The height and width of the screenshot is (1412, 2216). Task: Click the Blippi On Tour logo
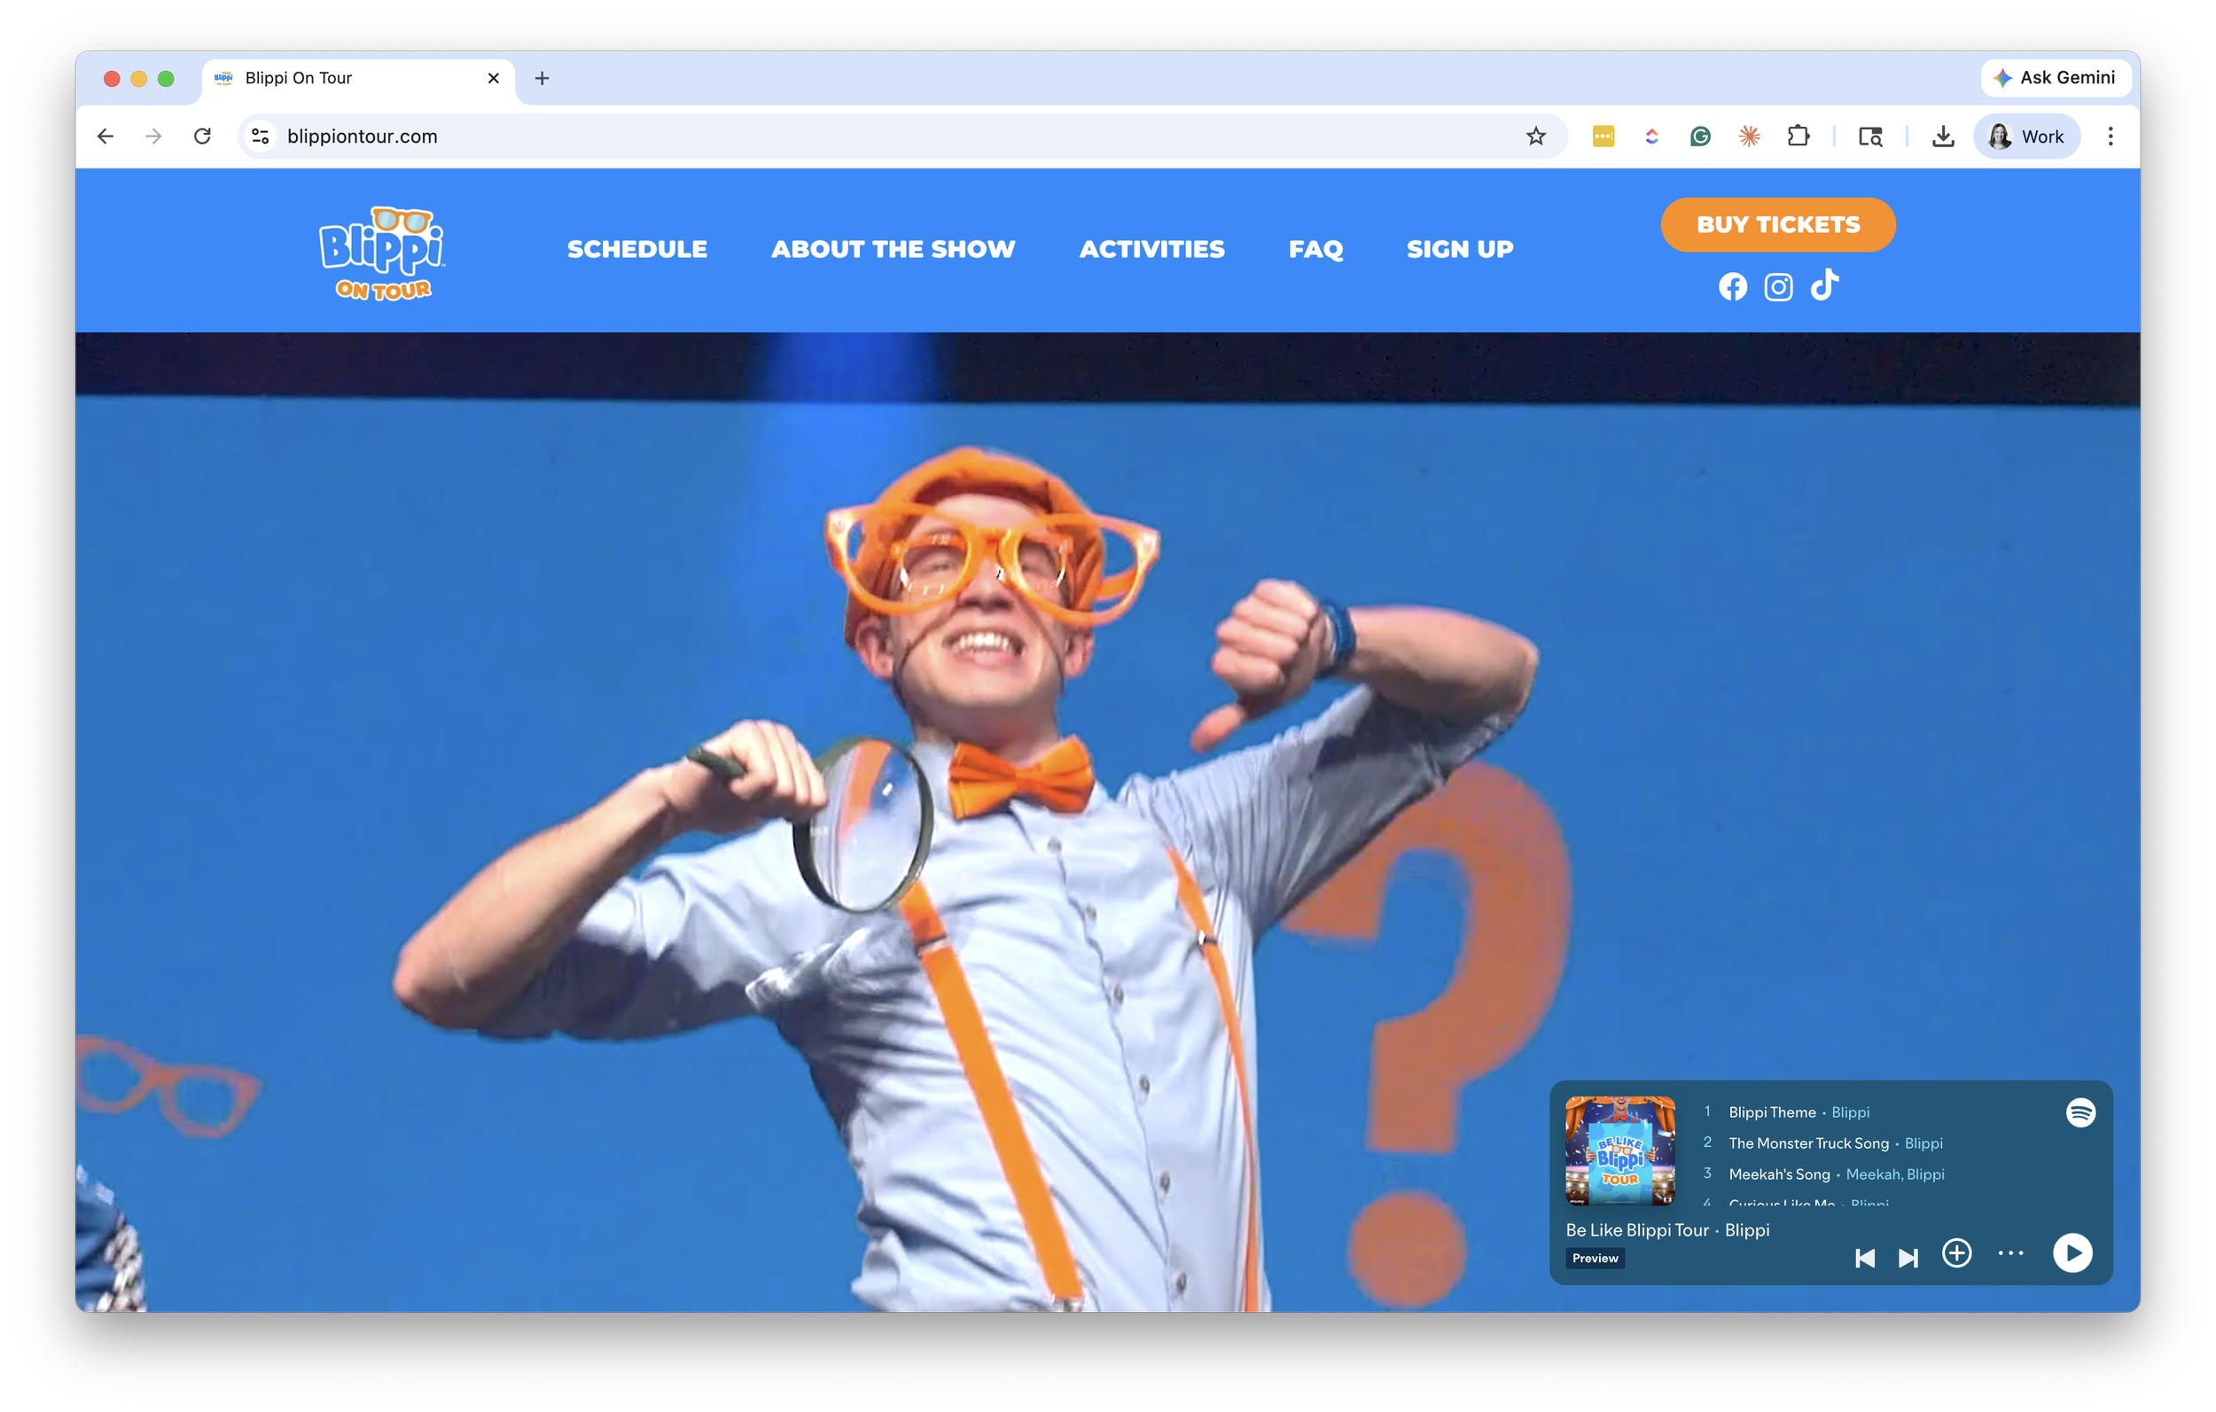pos(382,254)
